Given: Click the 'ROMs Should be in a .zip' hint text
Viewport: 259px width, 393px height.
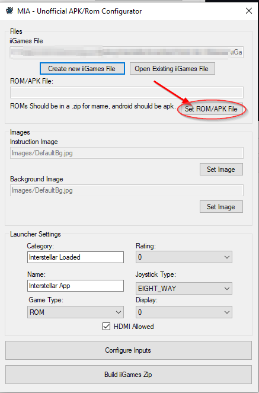Looking at the screenshot, I should 92,106.
